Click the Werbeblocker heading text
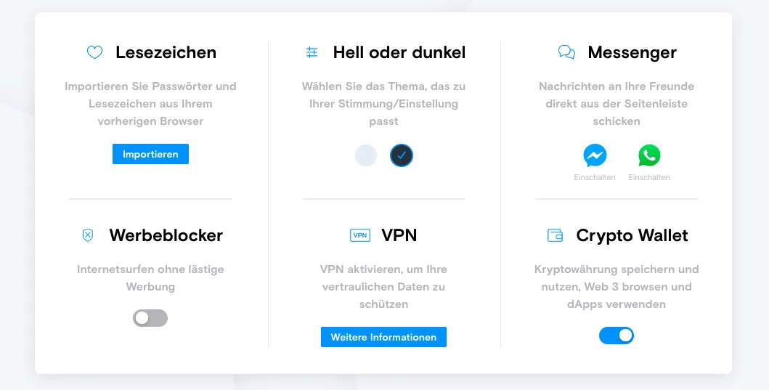This screenshot has width=769, height=390. coord(166,235)
